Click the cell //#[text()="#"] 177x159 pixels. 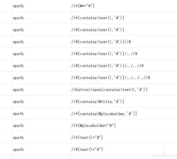click(x=124, y=149)
